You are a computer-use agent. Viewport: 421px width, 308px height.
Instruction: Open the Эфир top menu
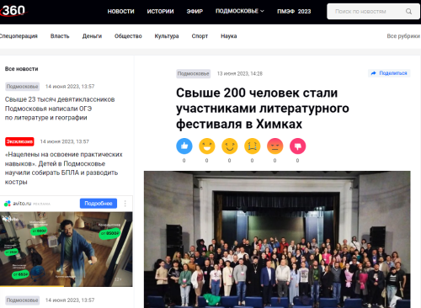[195, 12]
